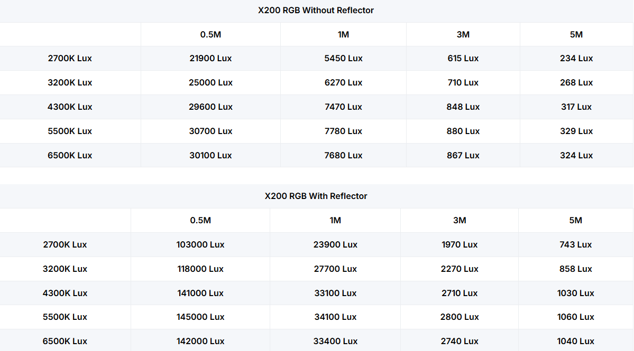Select the 2710 Lux cell
Viewport: 634px width, 351px height.
click(460, 293)
